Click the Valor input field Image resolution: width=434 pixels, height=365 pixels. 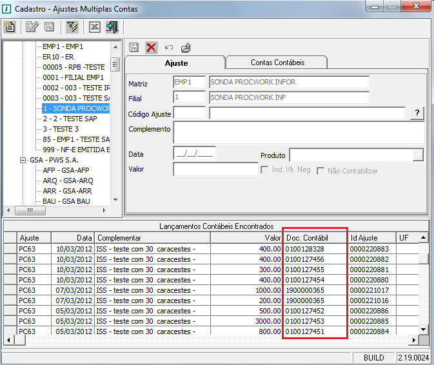[x=215, y=170]
